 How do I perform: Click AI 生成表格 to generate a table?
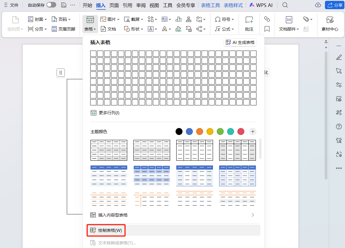tap(240, 42)
